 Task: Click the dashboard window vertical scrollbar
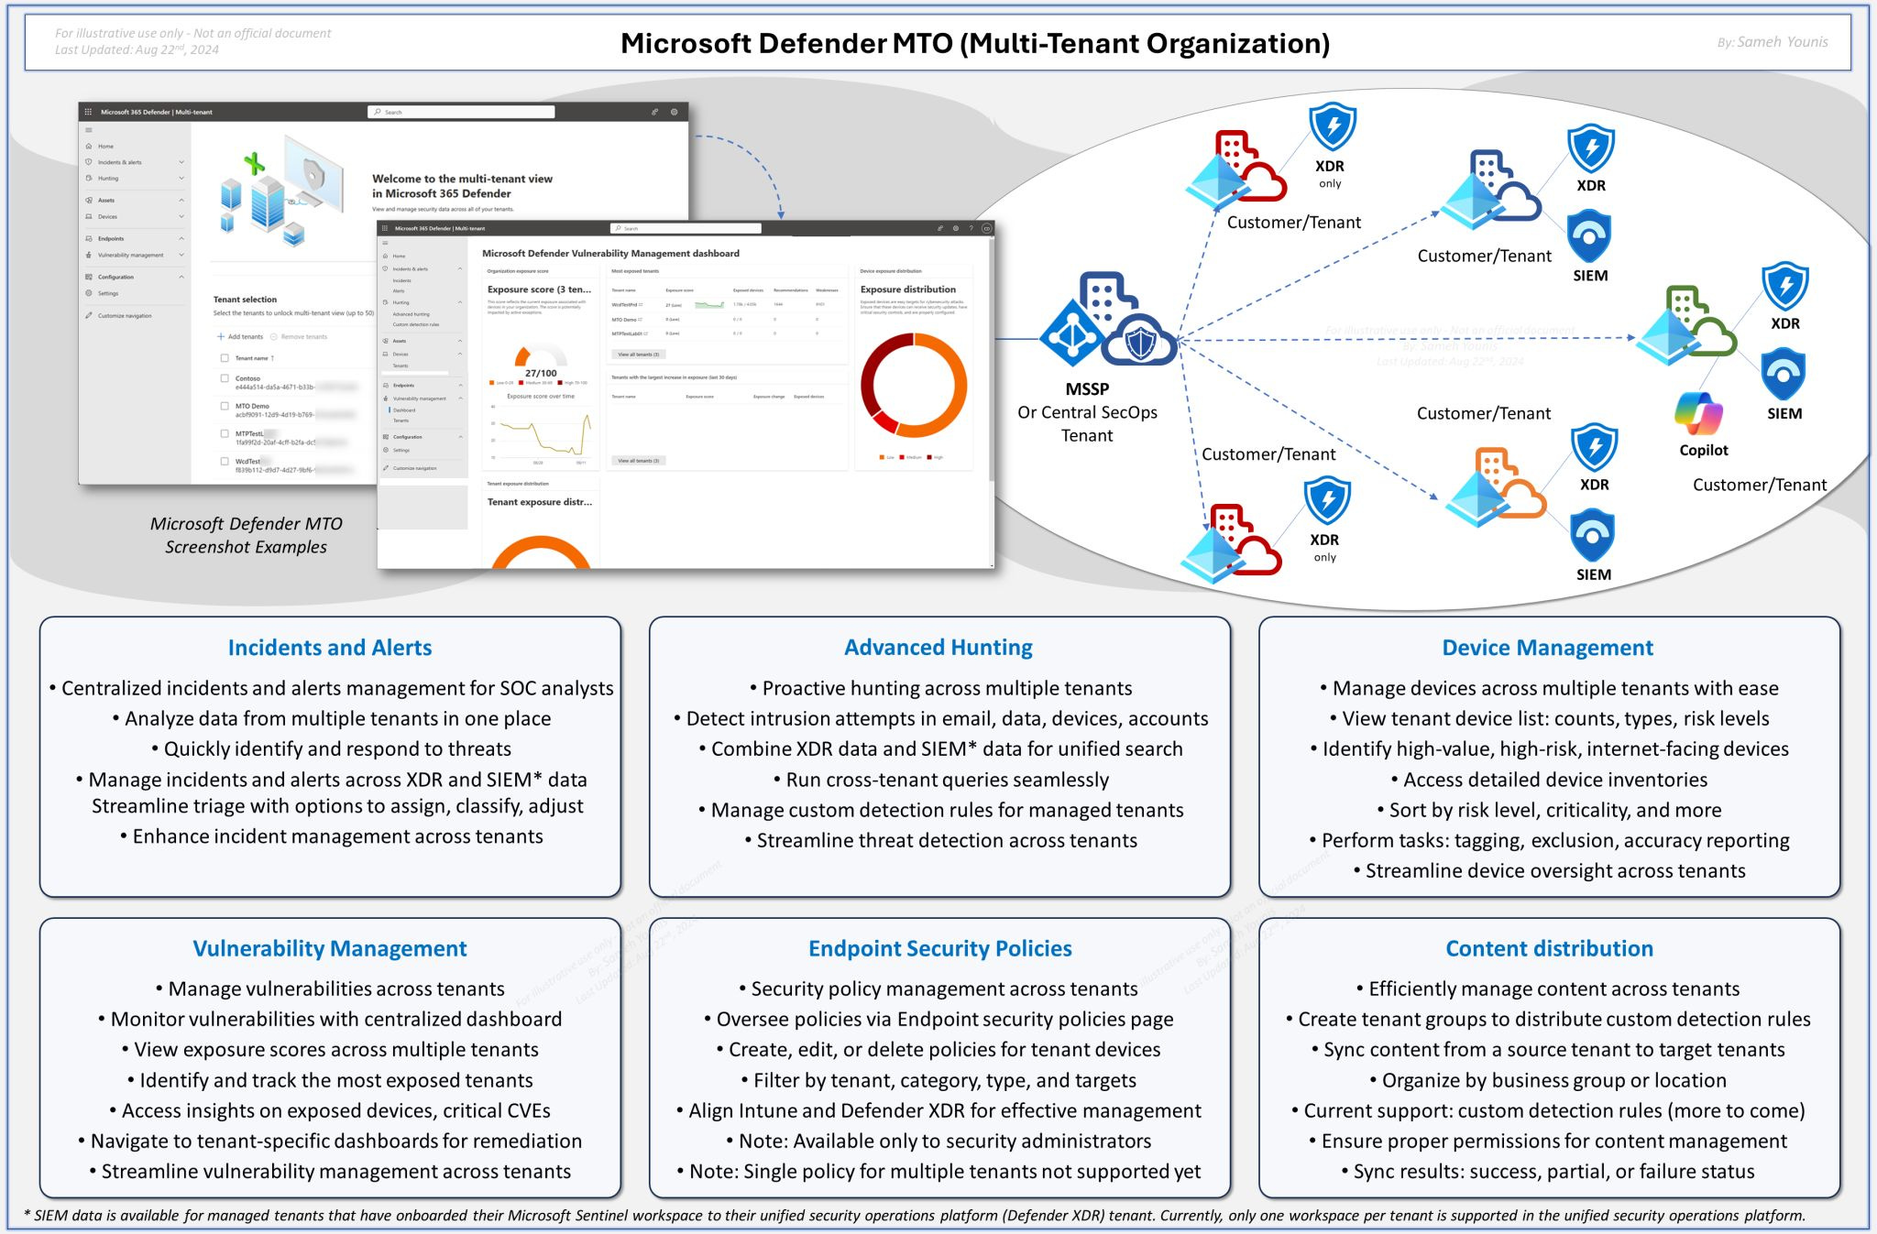[x=991, y=360]
